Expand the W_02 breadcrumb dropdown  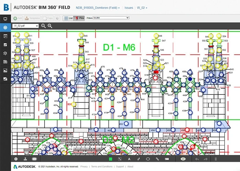pos(142,8)
